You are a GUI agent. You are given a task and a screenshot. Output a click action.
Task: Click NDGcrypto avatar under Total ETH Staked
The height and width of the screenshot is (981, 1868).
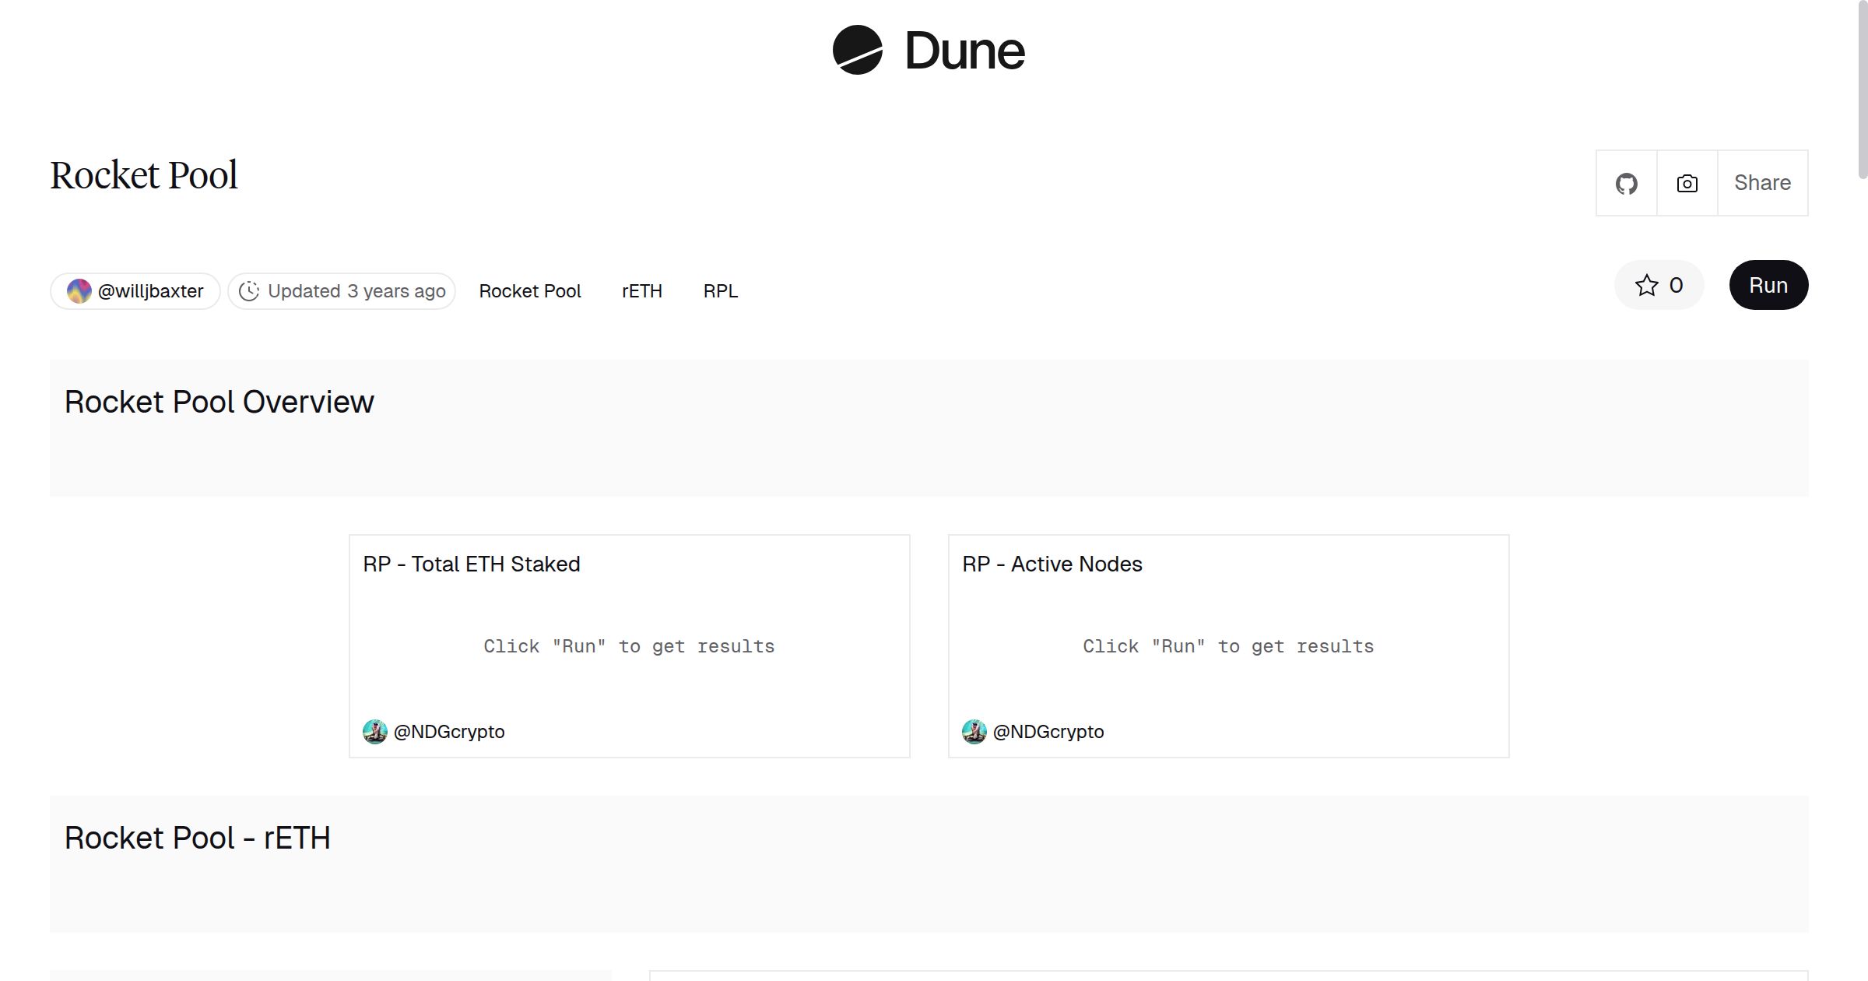(375, 732)
